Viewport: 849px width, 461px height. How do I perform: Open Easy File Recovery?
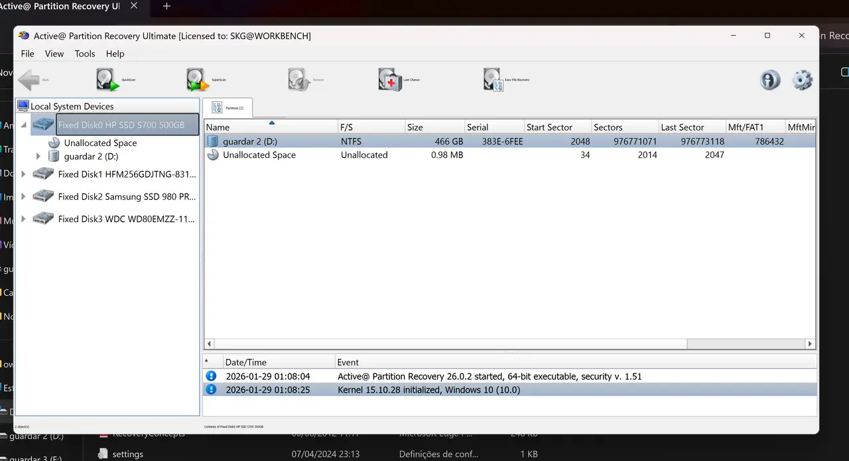pyautogui.click(x=506, y=80)
